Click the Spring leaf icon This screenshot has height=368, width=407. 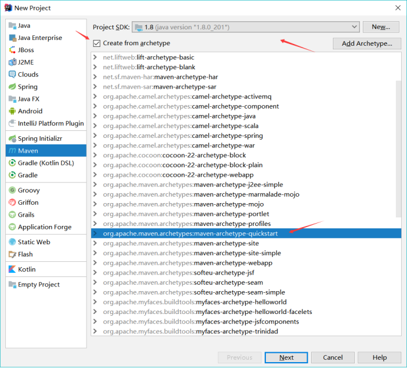coord(12,86)
